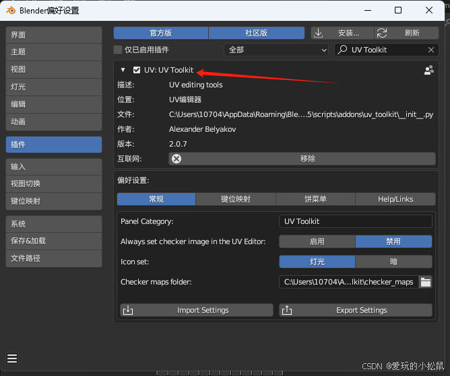Open the Interface (界面) section
This screenshot has height=376, width=450.
(x=54, y=35)
